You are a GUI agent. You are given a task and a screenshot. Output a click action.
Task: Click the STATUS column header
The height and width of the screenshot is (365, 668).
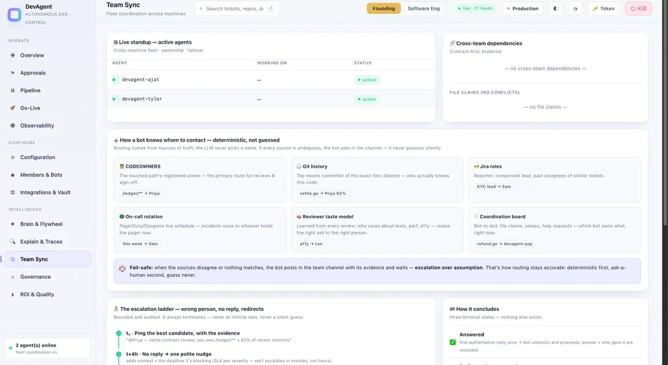(363, 63)
